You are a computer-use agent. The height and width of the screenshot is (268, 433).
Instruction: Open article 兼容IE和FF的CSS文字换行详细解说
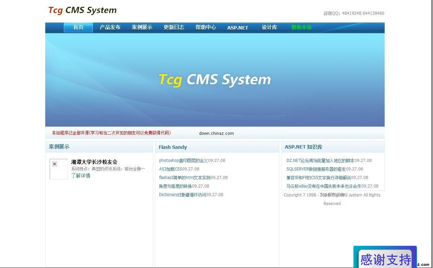pyautogui.click(x=318, y=178)
